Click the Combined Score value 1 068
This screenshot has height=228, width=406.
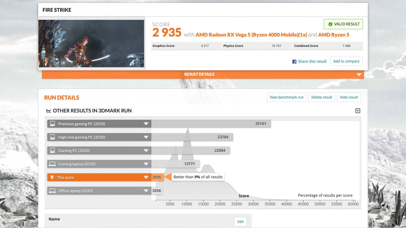(346, 46)
